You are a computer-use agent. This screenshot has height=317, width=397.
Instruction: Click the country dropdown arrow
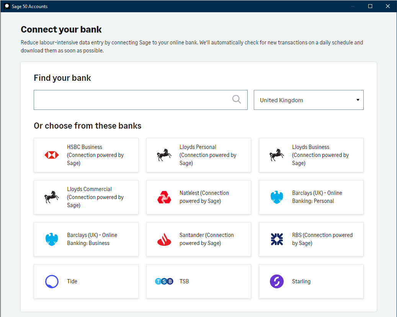coord(358,100)
